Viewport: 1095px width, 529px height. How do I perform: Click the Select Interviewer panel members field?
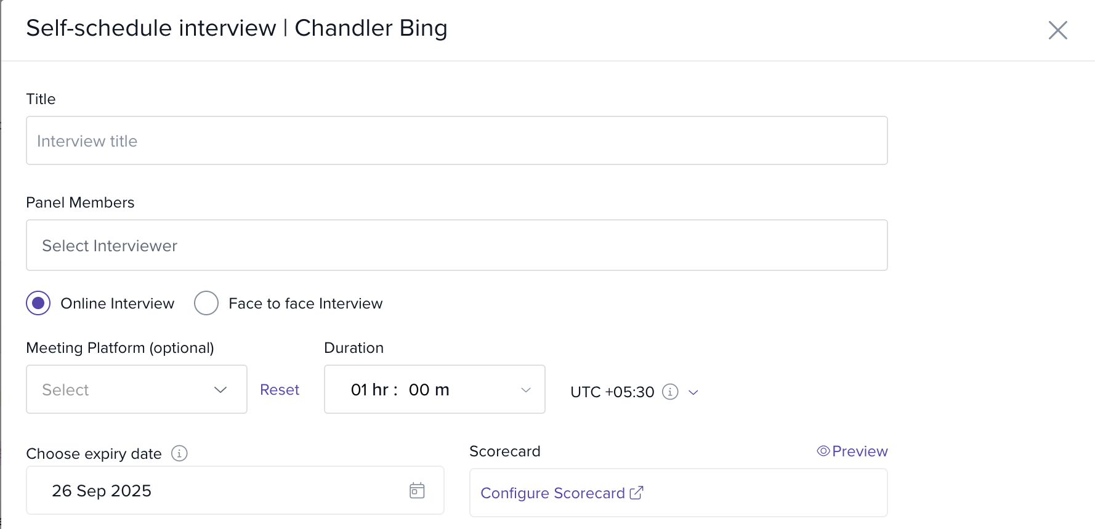coord(456,245)
